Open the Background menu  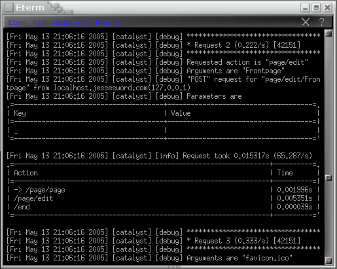[x=71, y=22]
